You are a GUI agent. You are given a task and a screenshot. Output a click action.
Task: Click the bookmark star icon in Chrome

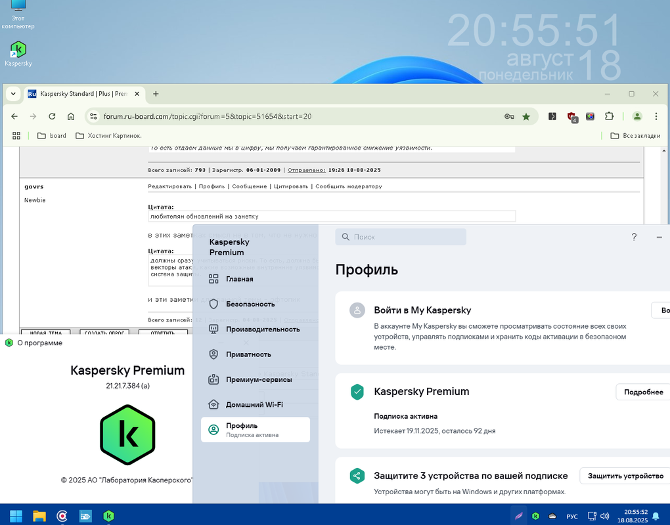click(x=526, y=117)
